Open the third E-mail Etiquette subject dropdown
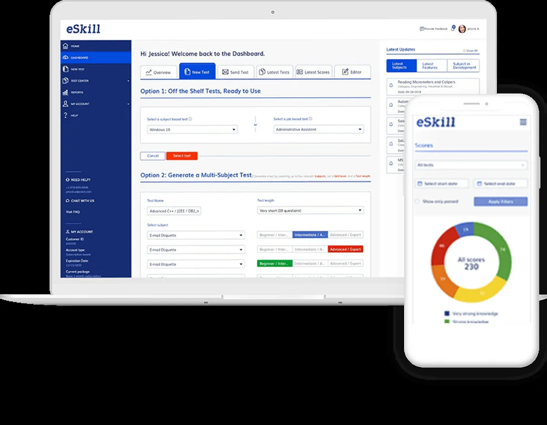Screen dimensions: 547x425 click(196, 264)
